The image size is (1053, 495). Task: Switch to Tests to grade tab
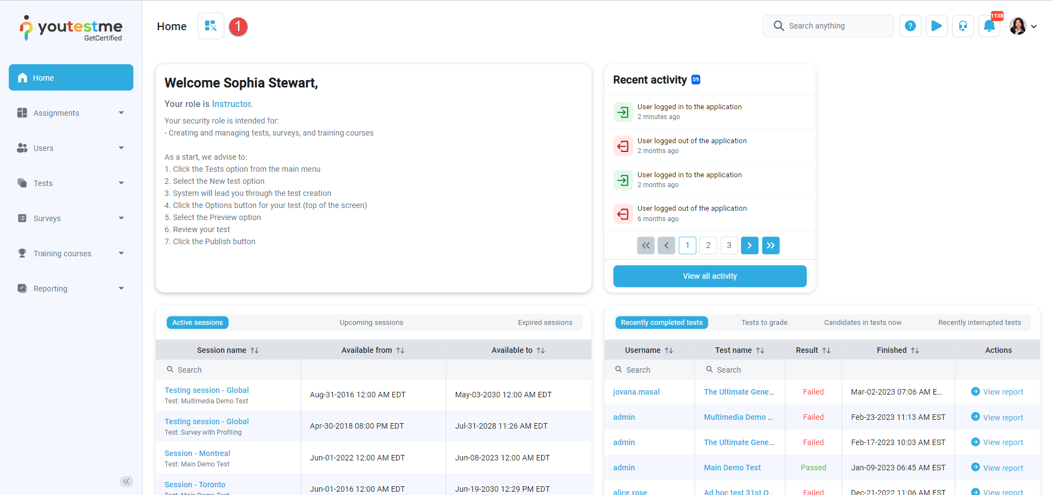[764, 323]
